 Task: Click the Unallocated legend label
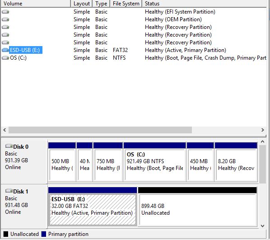pos(24,234)
